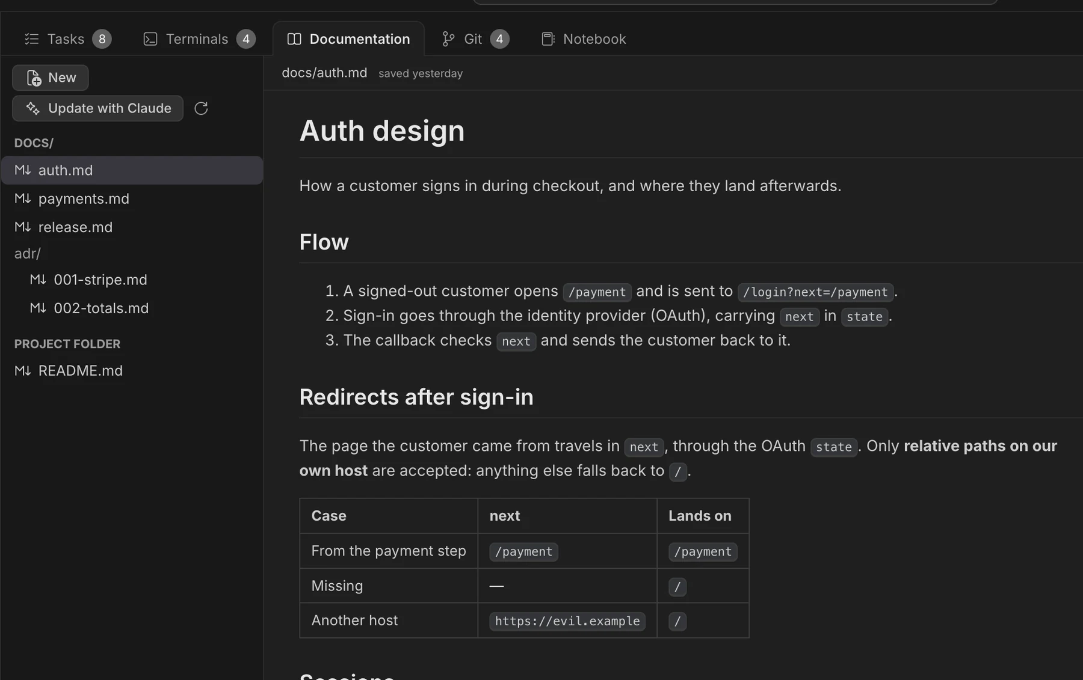Click the Documentation book icon

click(x=294, y=39)
